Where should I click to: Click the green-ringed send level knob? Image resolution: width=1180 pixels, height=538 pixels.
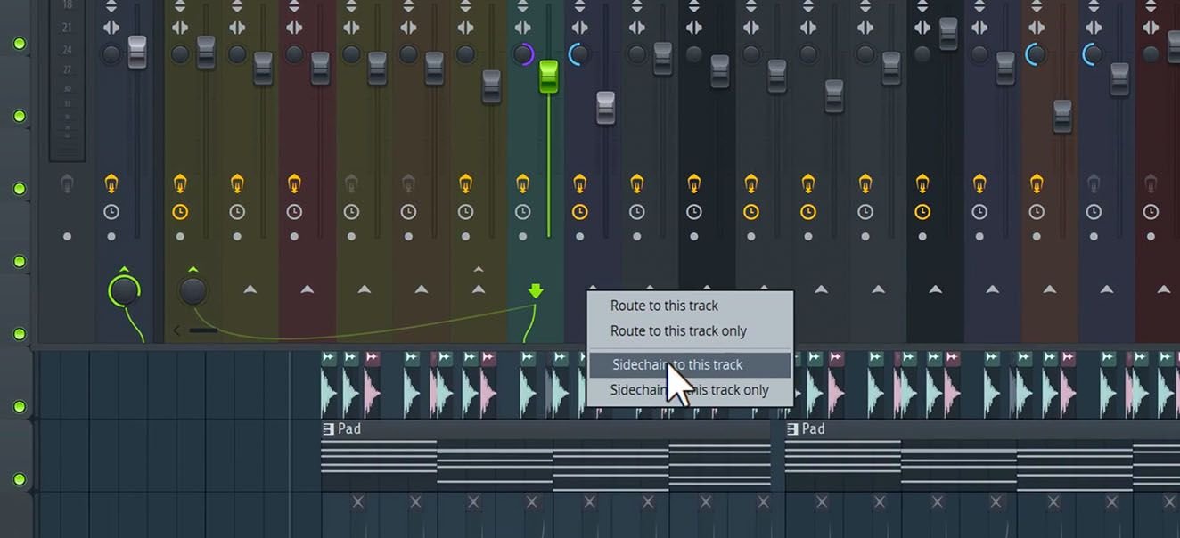(124, 290)
